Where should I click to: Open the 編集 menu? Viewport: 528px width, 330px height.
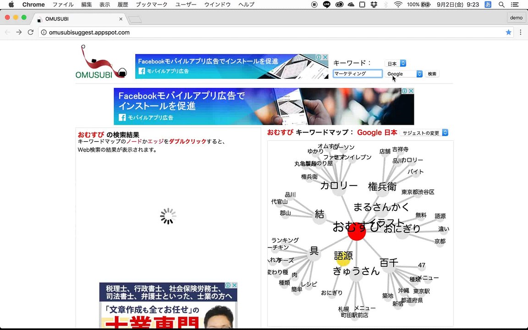pyautogui.click(x=87, y=5)
